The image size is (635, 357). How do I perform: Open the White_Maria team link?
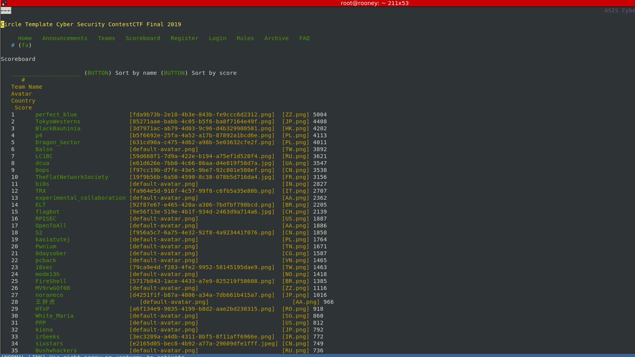click(55, 316)
